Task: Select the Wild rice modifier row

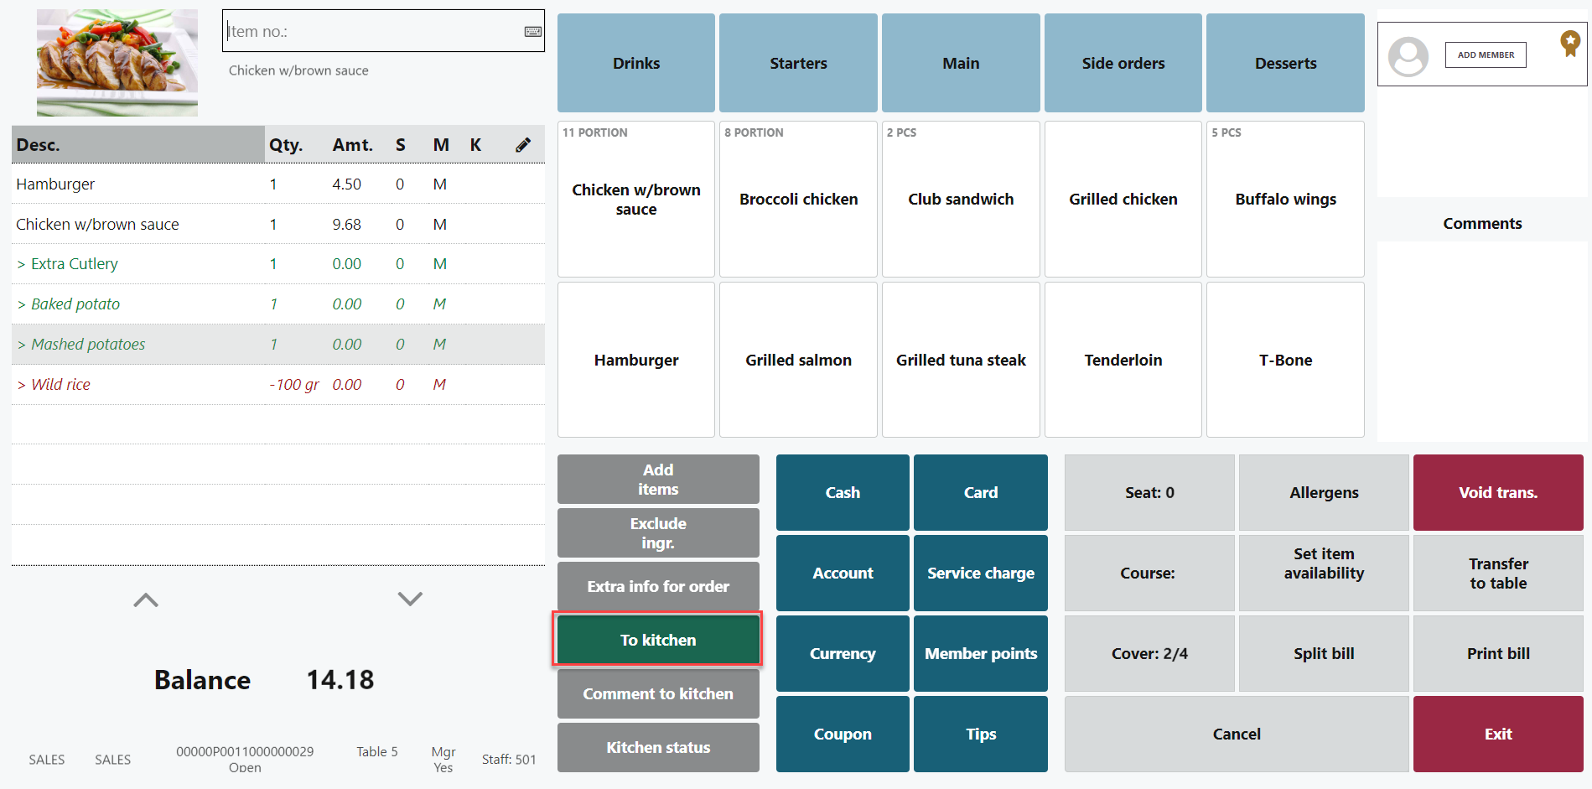Action: tap(60, 385)
